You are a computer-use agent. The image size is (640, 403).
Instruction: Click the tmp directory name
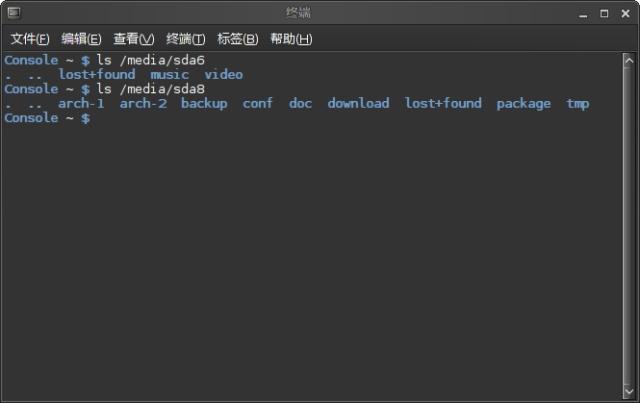click(577, 104)
